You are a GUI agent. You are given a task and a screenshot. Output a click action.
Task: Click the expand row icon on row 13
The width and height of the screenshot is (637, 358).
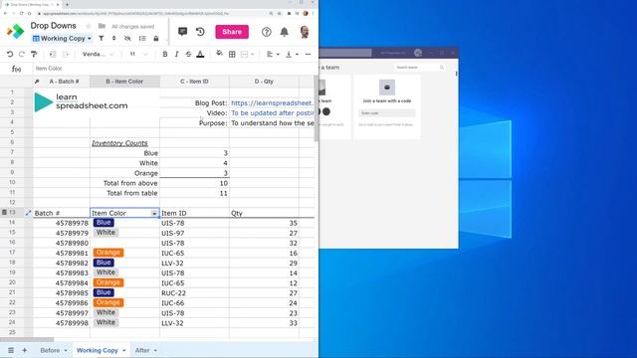tap(28, 213)
